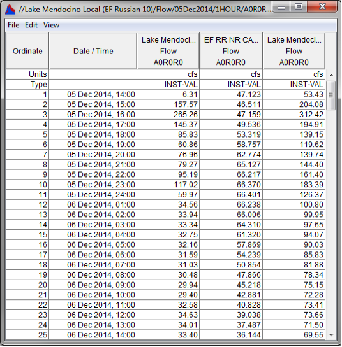Click the EF RR NR CA Flow column header
Screen dimensions: 342x347
coord(231,51)
